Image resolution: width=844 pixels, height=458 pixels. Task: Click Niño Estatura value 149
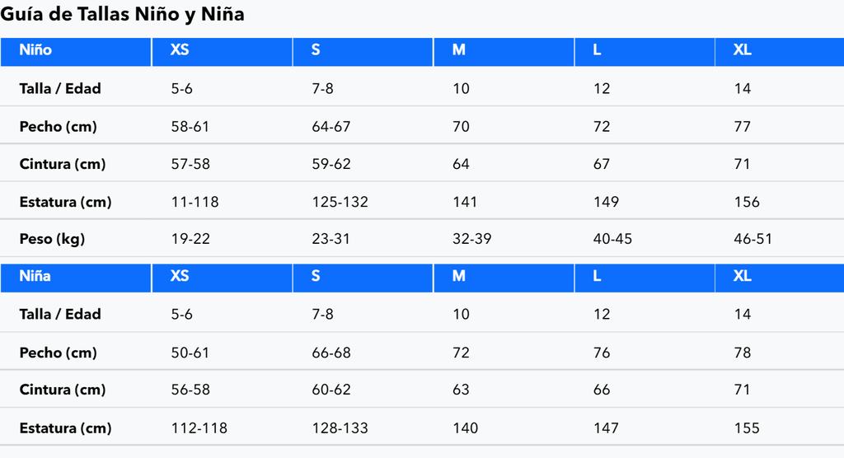pyautogui.click(x=606, y=202)
